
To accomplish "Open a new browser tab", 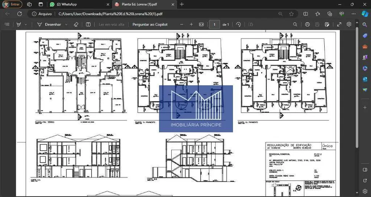I will pyautogui.click(x=182, y=4).
